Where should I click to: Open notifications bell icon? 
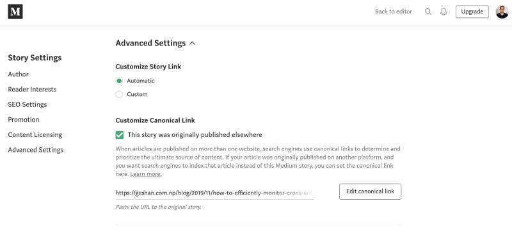pyautogui.click(x=444, y=12)
